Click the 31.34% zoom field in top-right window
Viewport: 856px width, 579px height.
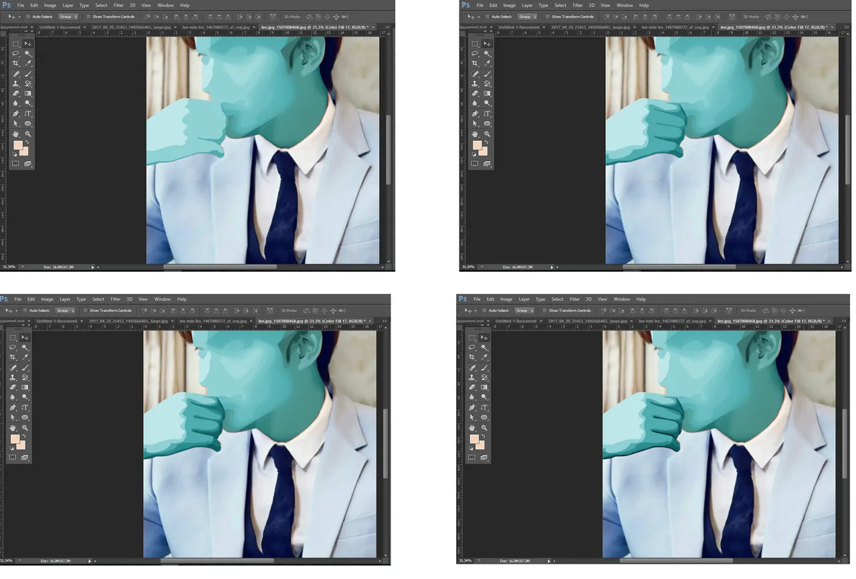point(467,267)
